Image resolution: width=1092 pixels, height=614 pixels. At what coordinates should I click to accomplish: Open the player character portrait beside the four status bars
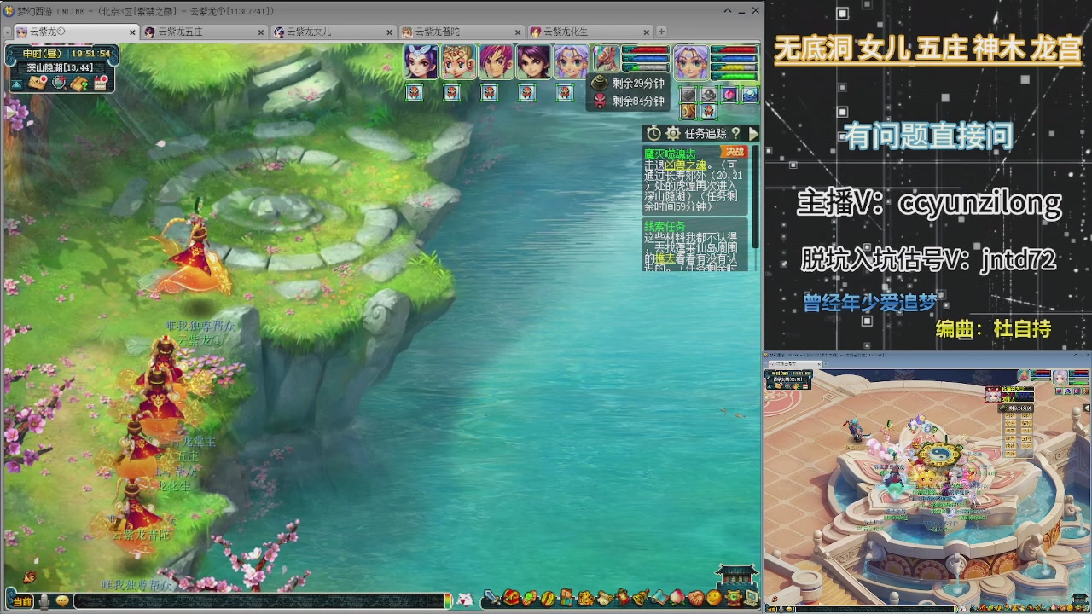tap(690, 62)
